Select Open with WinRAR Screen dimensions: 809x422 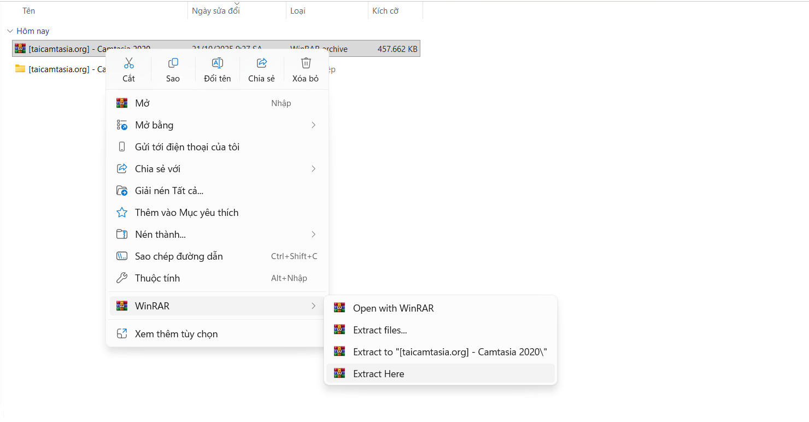393,308
